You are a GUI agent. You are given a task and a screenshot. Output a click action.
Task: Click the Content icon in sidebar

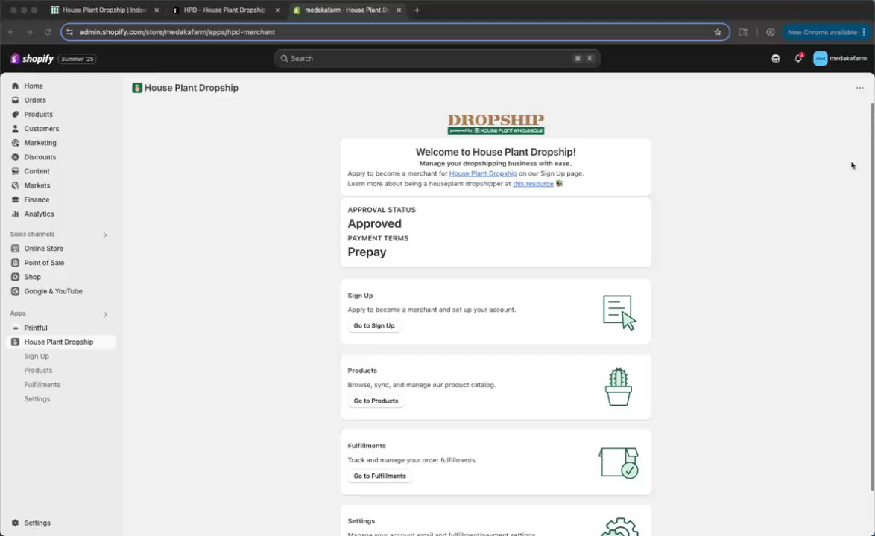[x=15, y=171]
